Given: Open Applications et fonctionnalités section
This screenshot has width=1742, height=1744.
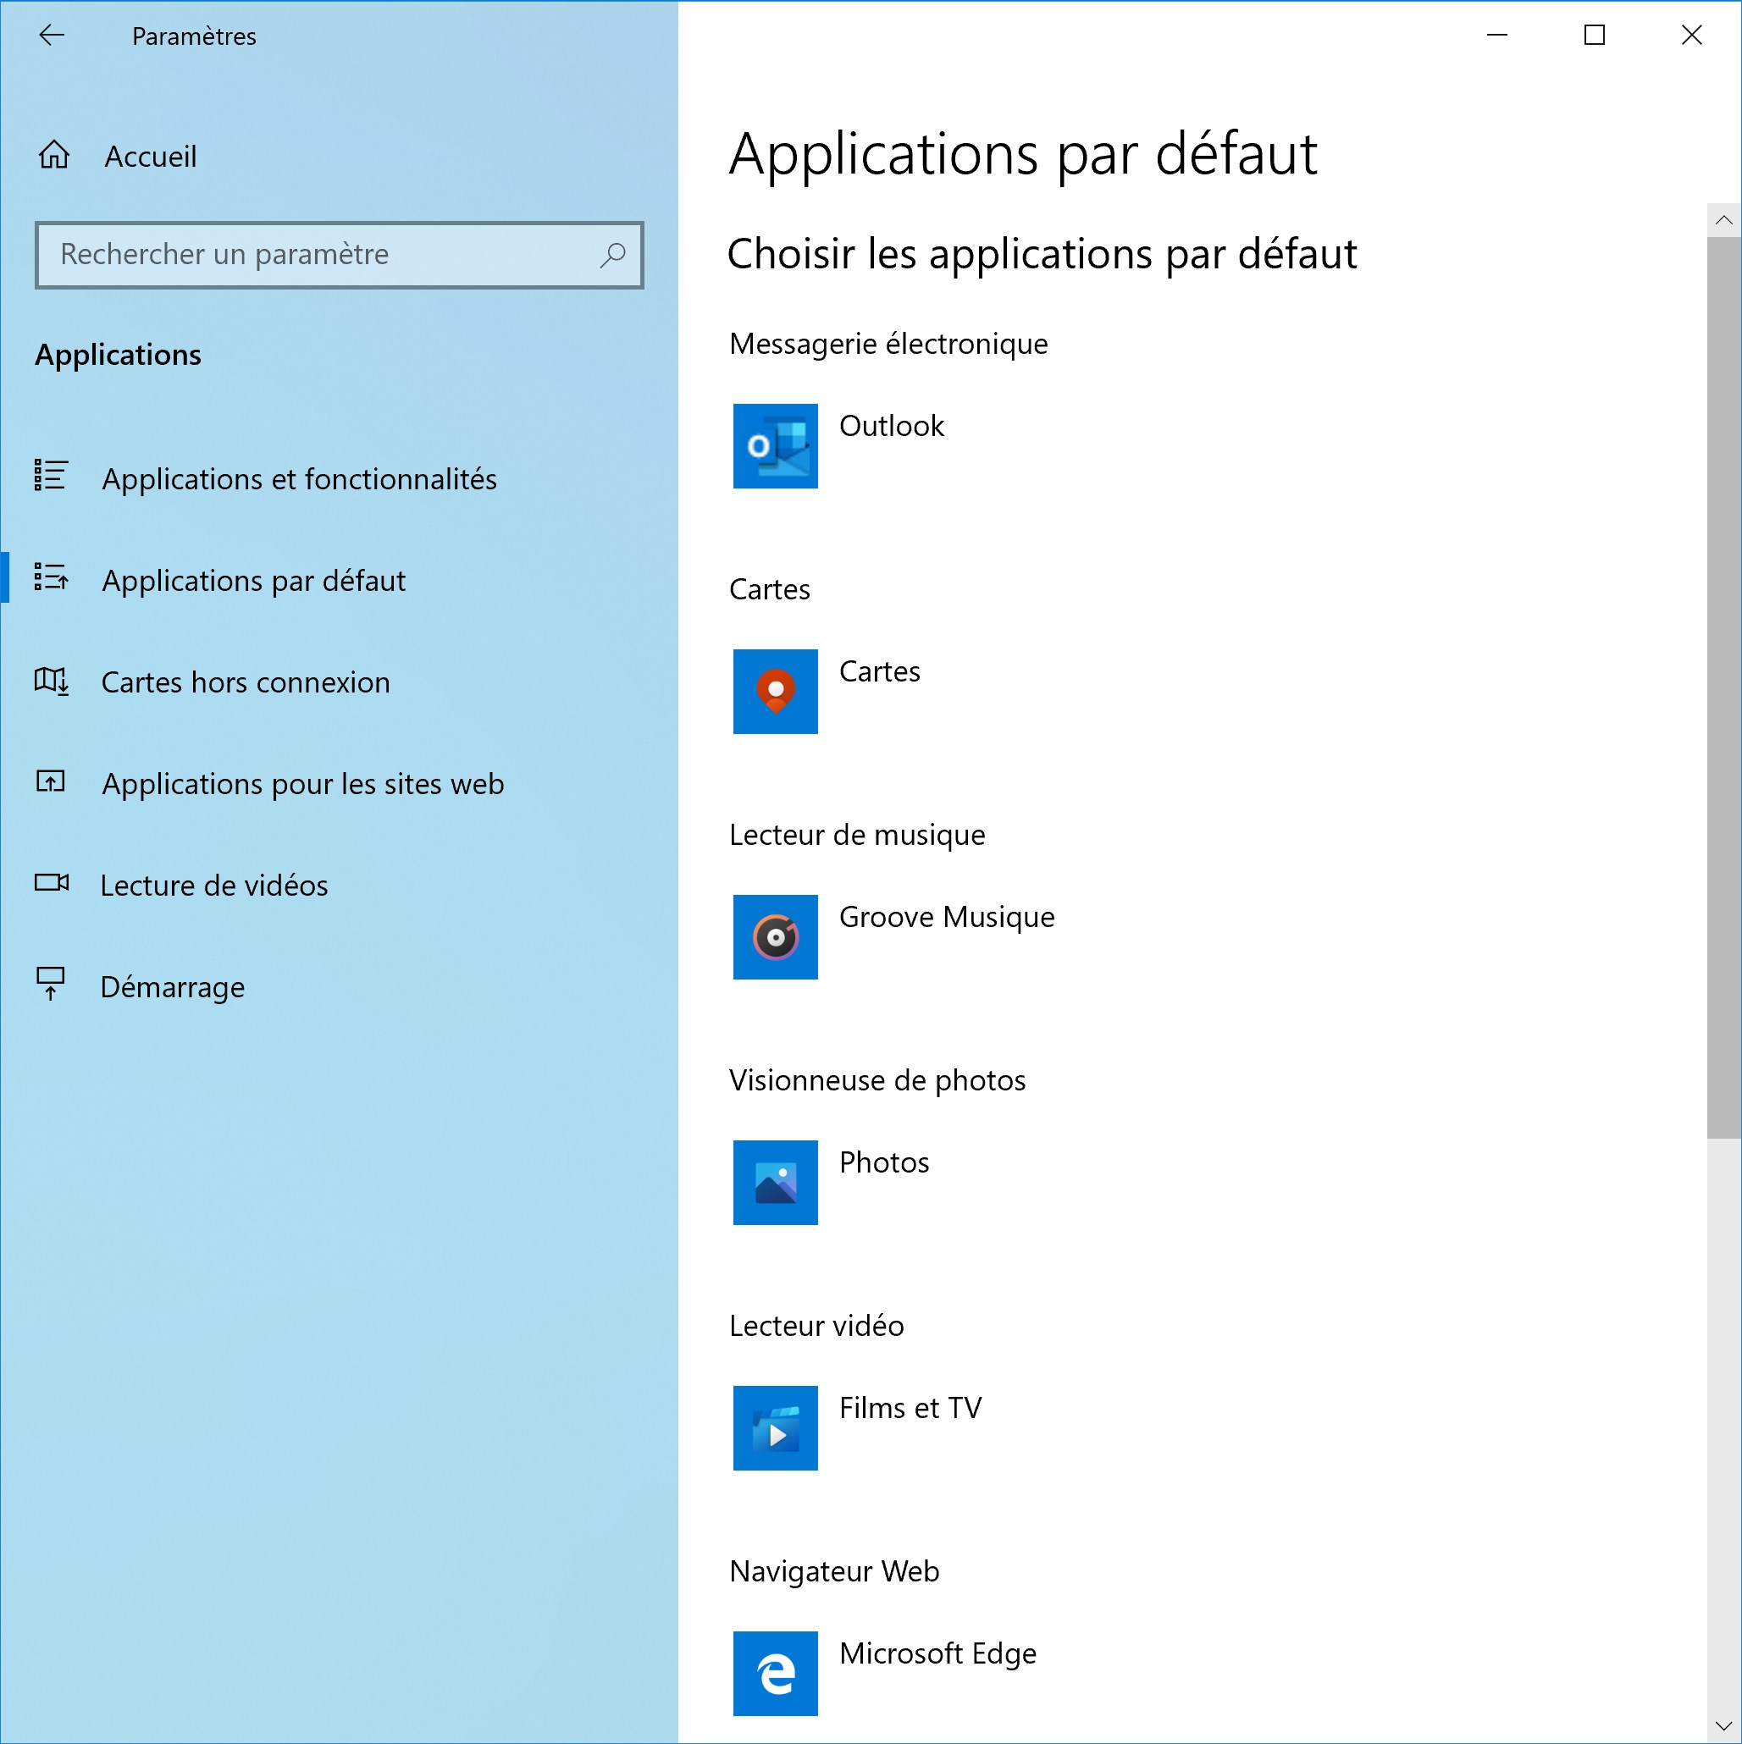Looking at the screenshot, I should pyautogui.click(x=340, y=477).
